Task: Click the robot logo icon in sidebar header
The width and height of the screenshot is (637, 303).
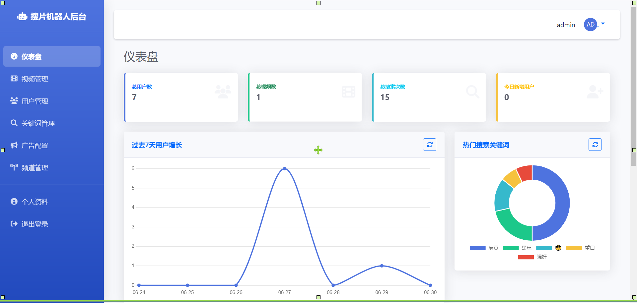Action: coord(22,17)
